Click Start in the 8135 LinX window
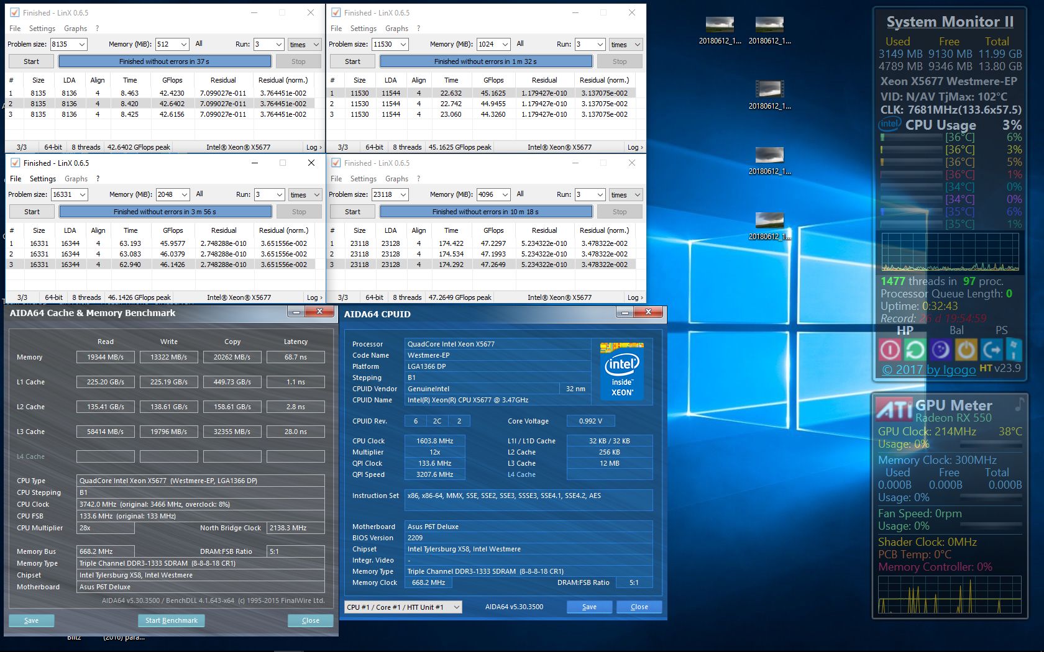This screenshot has width=1044, height=652. click(31, 61)
